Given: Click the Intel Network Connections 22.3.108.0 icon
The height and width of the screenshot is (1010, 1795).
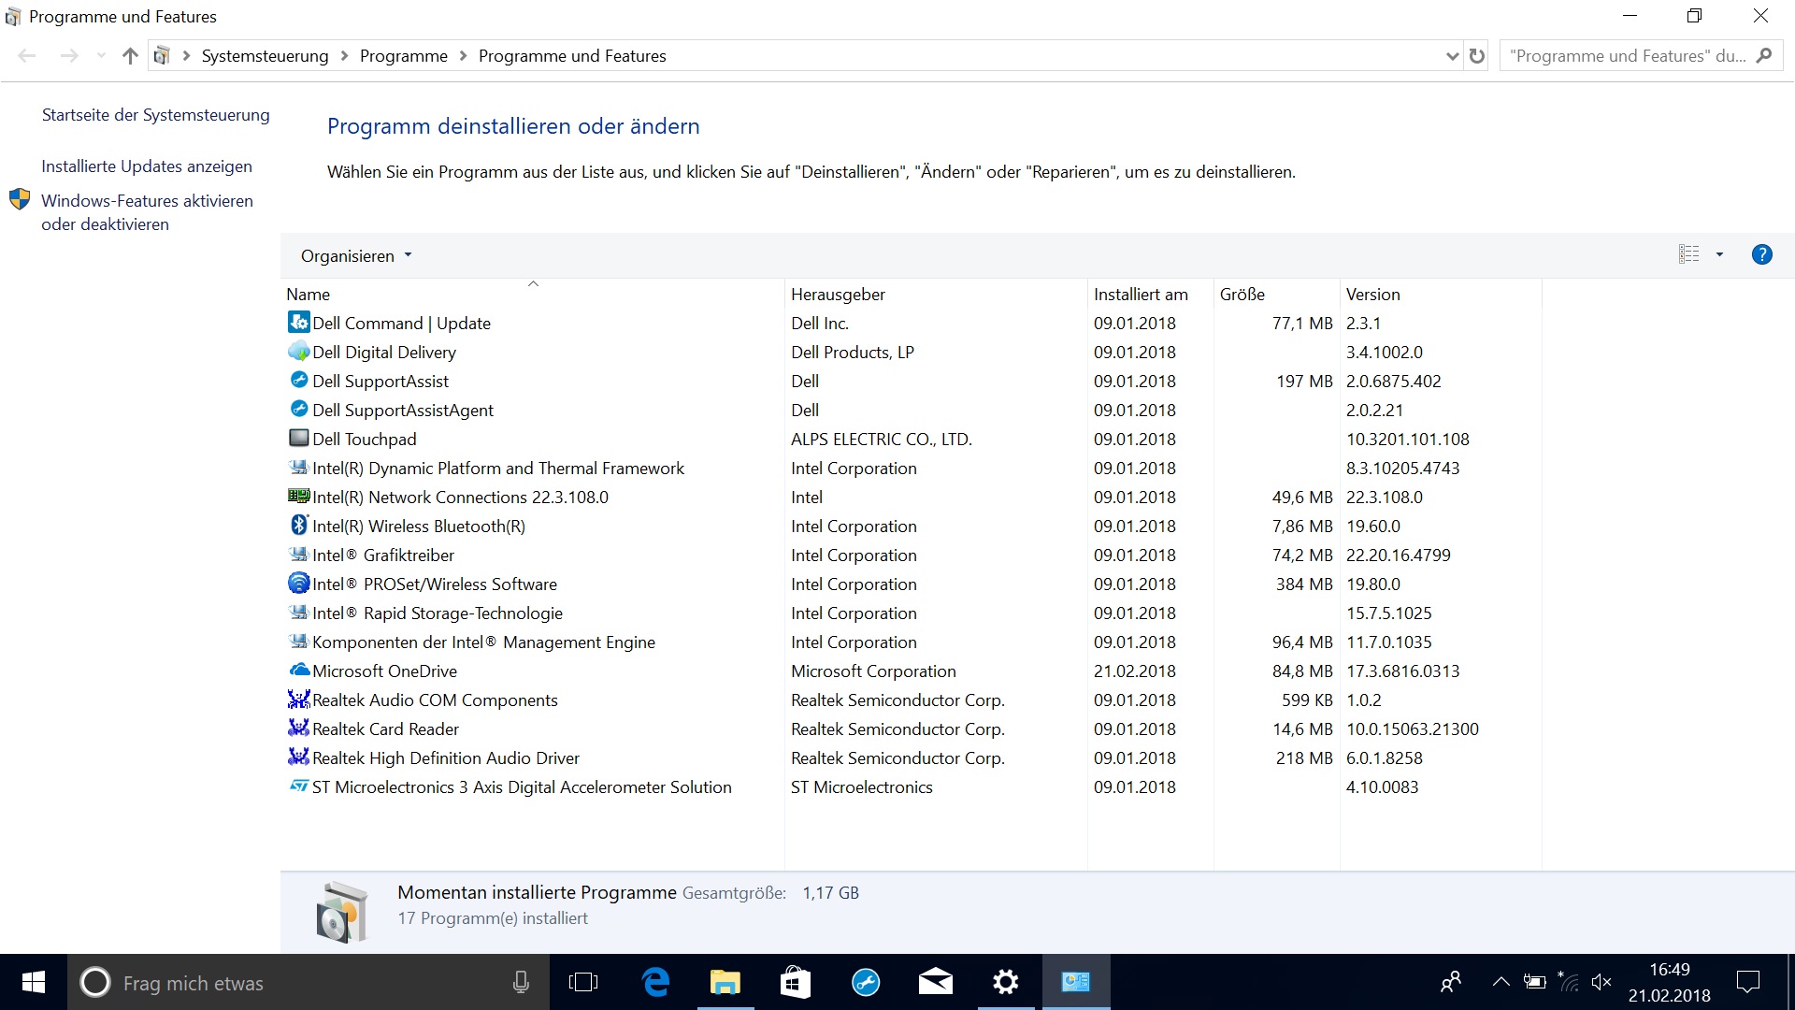Looking at the screenshot, I should 298,497.
